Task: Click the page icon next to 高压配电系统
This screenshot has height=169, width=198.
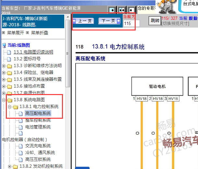Action: click(20, 114)
